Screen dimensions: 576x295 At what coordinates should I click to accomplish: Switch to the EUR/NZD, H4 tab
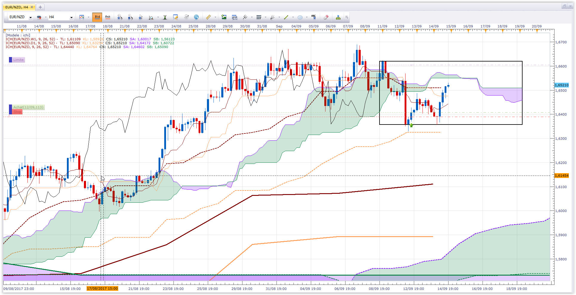[17, 7]
